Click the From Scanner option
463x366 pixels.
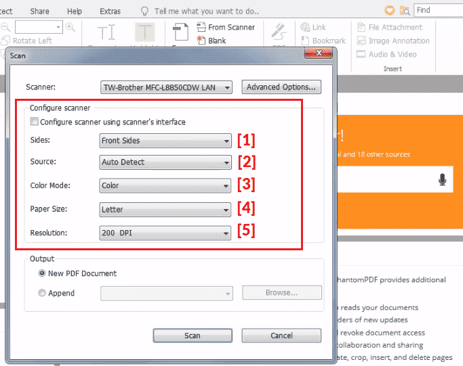226,27
